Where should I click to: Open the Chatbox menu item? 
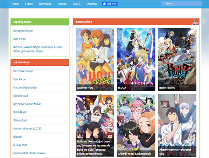[x=91, y=4]
